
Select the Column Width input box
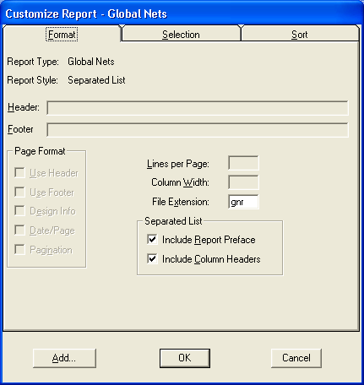(243, 182)
